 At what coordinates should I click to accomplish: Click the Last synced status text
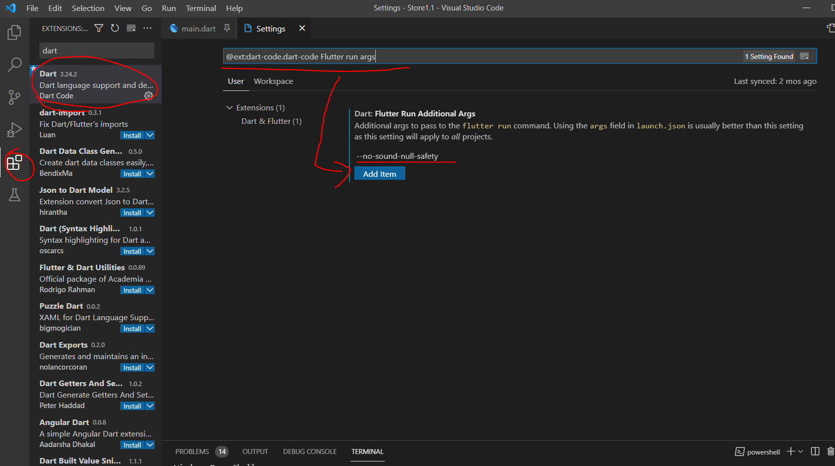coord(775,81)
